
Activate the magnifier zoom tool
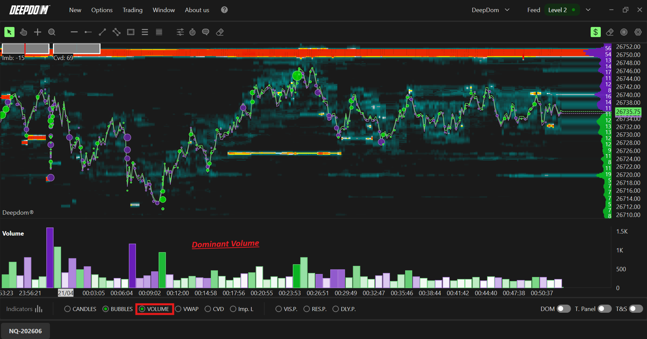coord(52,32)
